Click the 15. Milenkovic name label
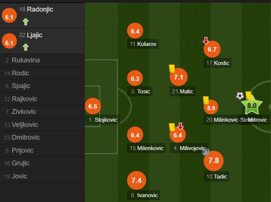 click(x=146, y=148)
